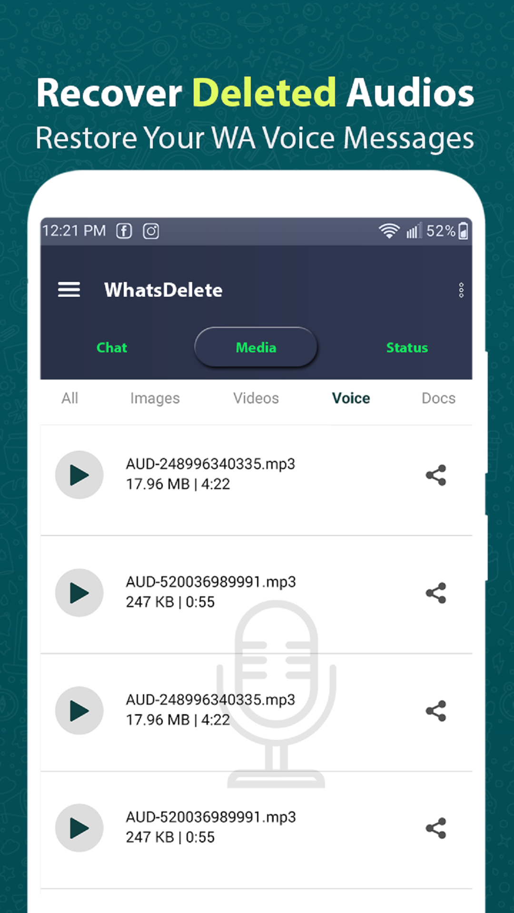The height and width of the screenshot is (913, 514).
Task: Filter media by Docs
Action: (438, 398)
